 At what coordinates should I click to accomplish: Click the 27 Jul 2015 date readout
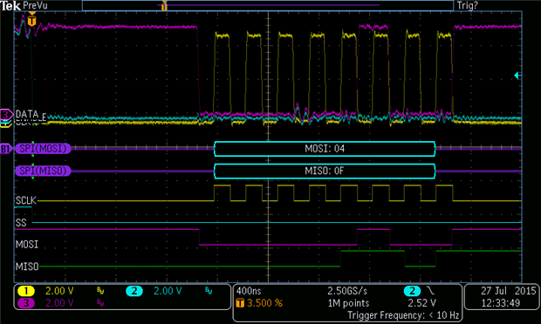click(x=508, y=291)
